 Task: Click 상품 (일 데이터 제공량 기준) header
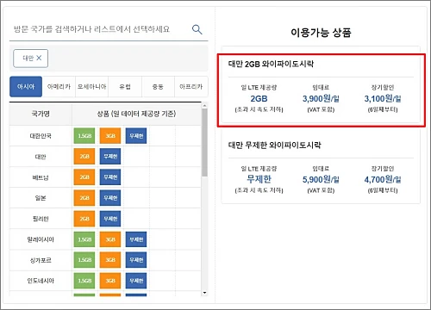[136, 114]
